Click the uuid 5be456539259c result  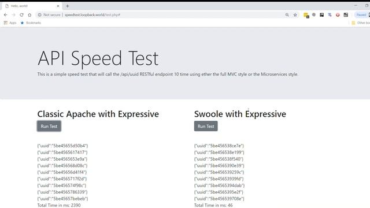tap(219, 172)
